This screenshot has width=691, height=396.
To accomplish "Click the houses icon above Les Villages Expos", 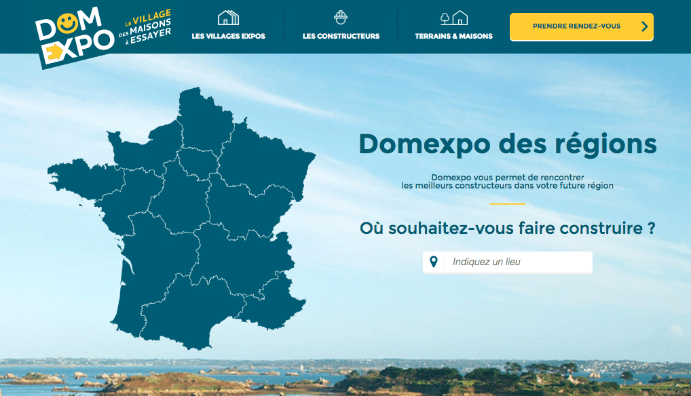I will pos(228,18).
